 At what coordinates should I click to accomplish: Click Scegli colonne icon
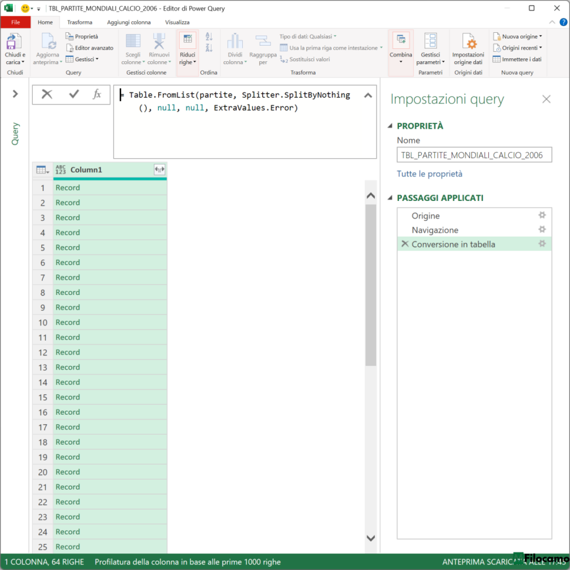point(133,41)
